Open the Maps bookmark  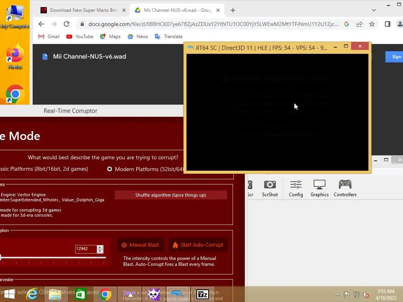coord(110,37)
